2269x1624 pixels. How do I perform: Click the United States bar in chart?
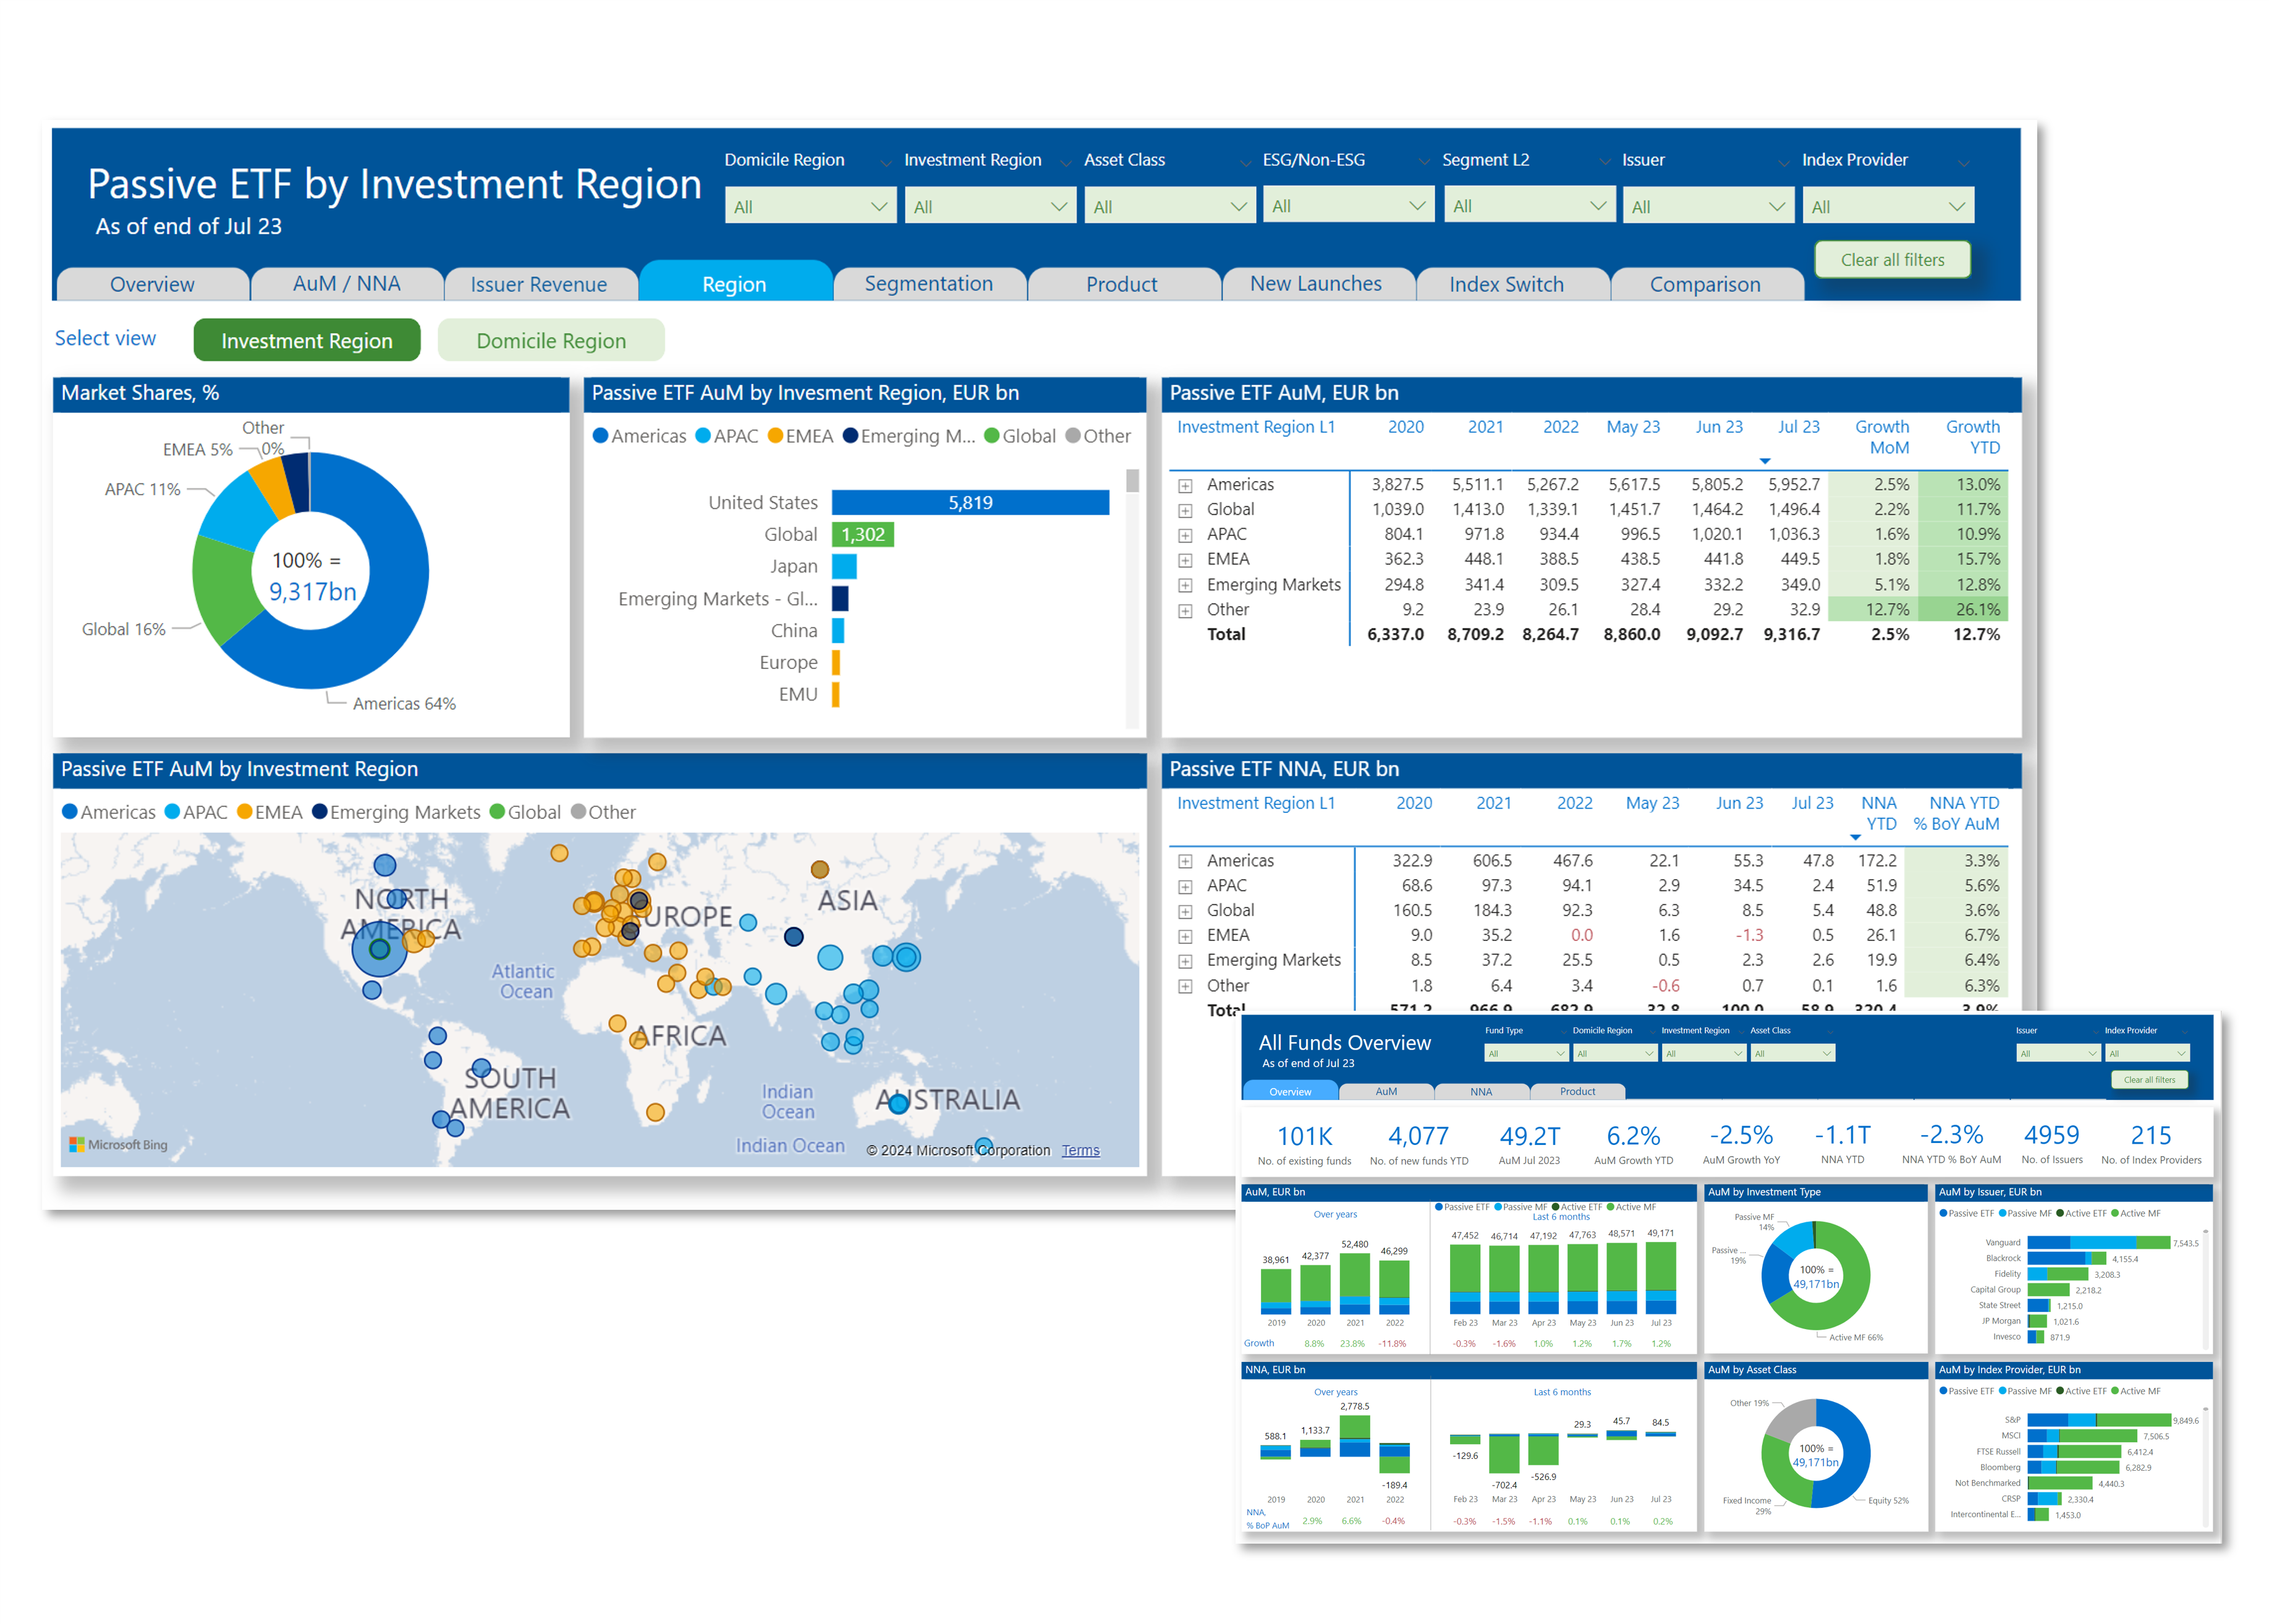[970, 503]
